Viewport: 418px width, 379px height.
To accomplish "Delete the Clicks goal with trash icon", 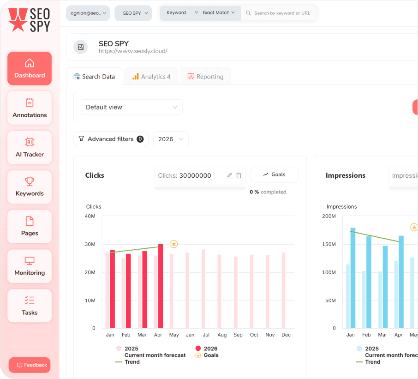I will [239, 175].
